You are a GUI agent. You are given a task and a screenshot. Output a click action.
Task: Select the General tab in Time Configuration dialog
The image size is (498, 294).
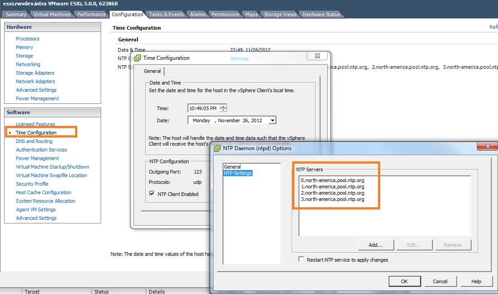point(152,71)
